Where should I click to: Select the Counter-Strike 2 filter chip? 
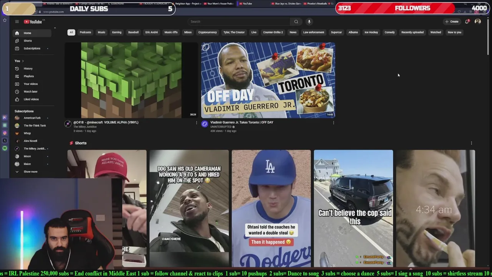(273, 32)
